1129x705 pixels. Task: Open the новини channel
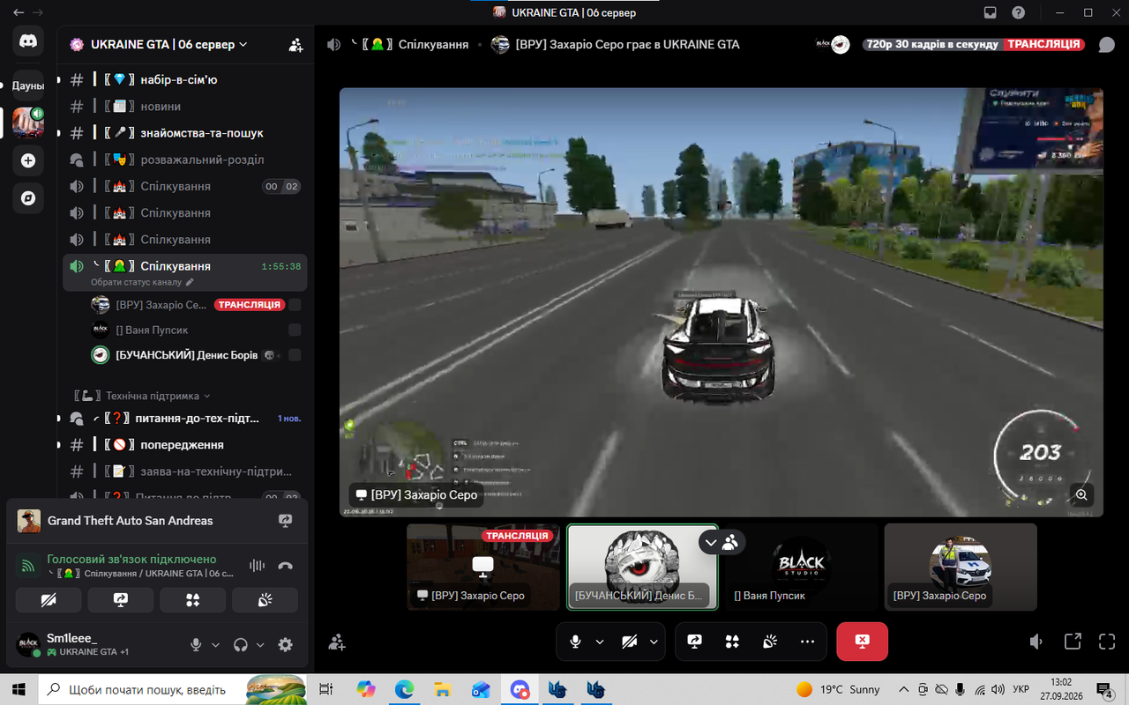(184, 106)
